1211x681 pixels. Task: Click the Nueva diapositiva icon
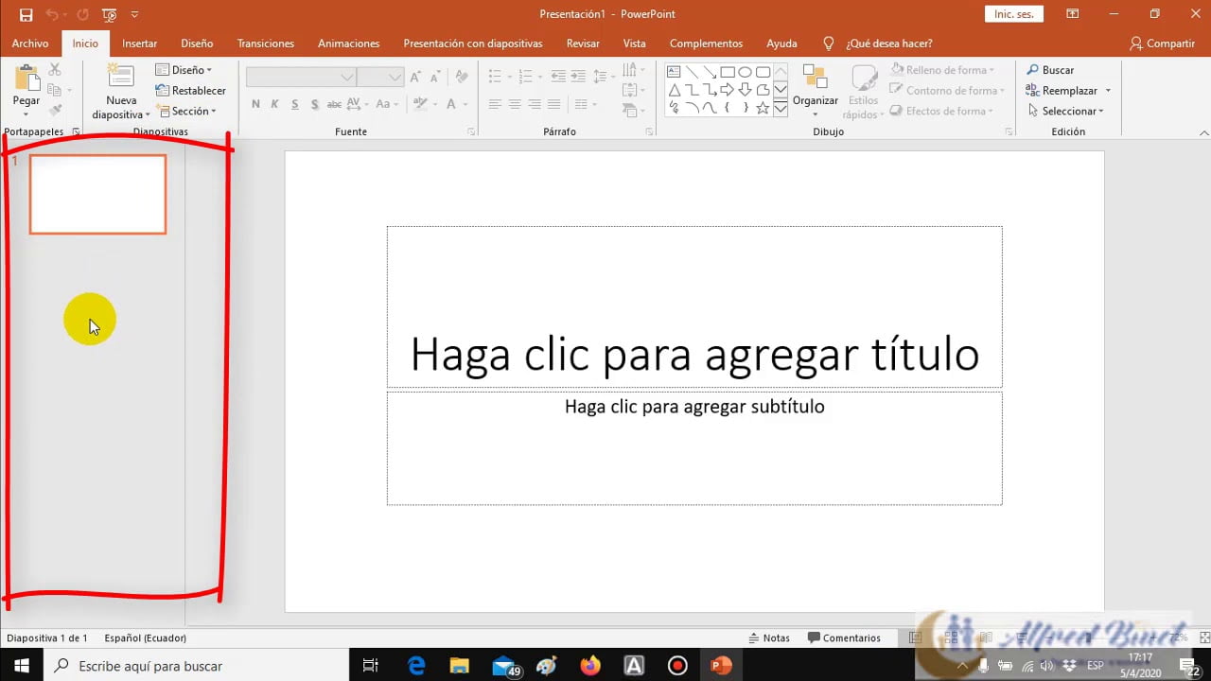[x=120, y=77]
